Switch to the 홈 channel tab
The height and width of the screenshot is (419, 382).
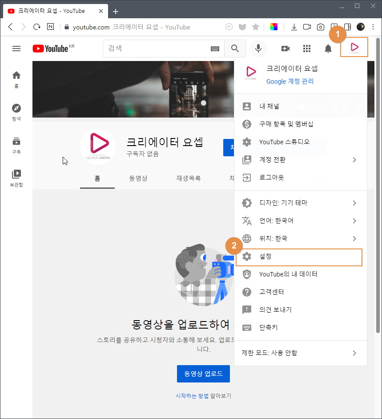(x=97, y=179)
